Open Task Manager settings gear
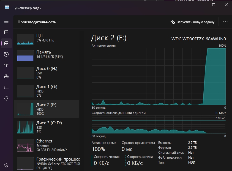Screen dimensions: 232x171 pos(6,165)
